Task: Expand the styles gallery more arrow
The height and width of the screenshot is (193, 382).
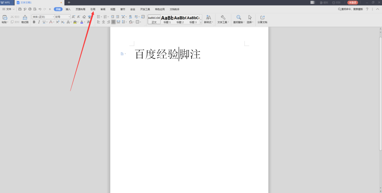Action: 201,23
